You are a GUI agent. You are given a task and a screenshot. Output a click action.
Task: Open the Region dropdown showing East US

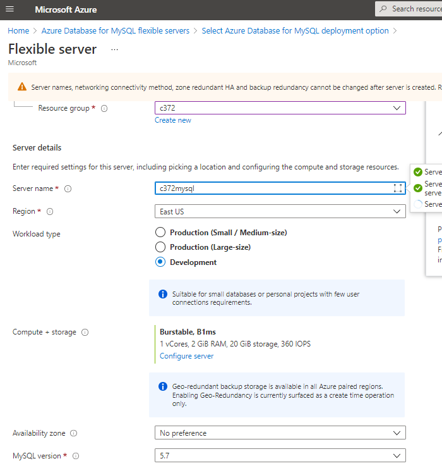pyautogui.click(x=280, y=211)
